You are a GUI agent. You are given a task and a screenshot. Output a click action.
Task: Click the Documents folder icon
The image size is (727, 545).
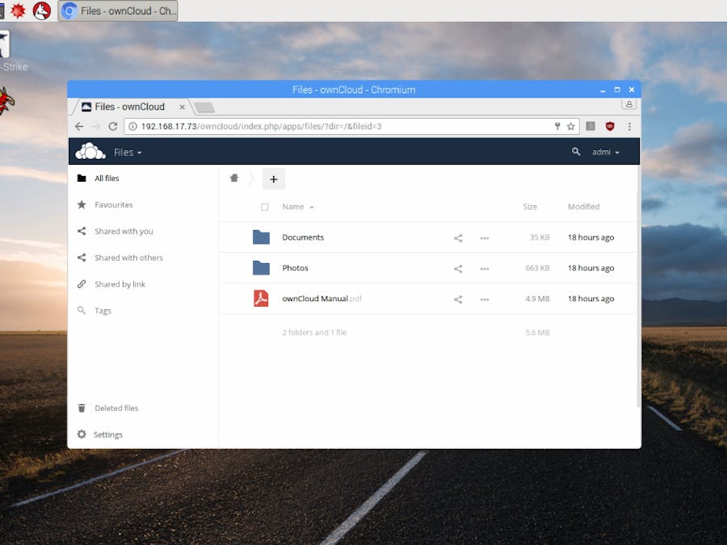tap(261, 237)
